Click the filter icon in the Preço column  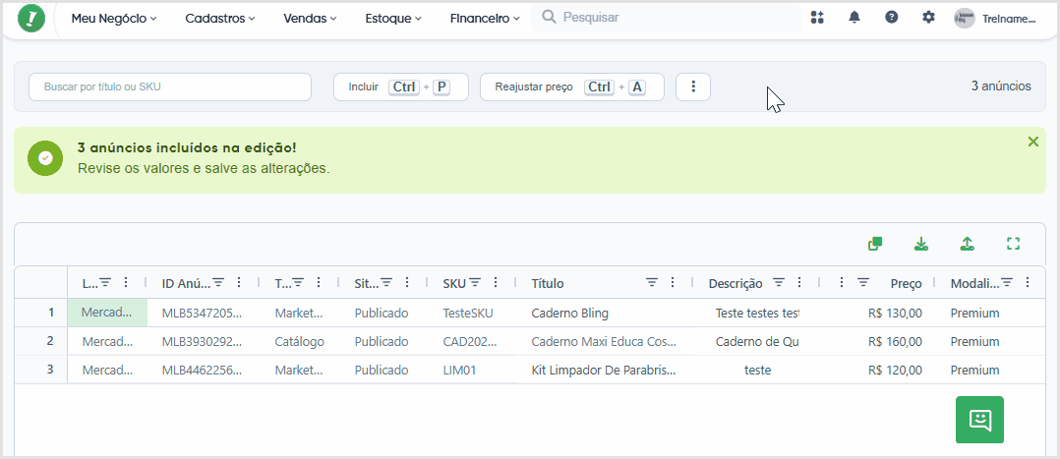tap(863, 282)
